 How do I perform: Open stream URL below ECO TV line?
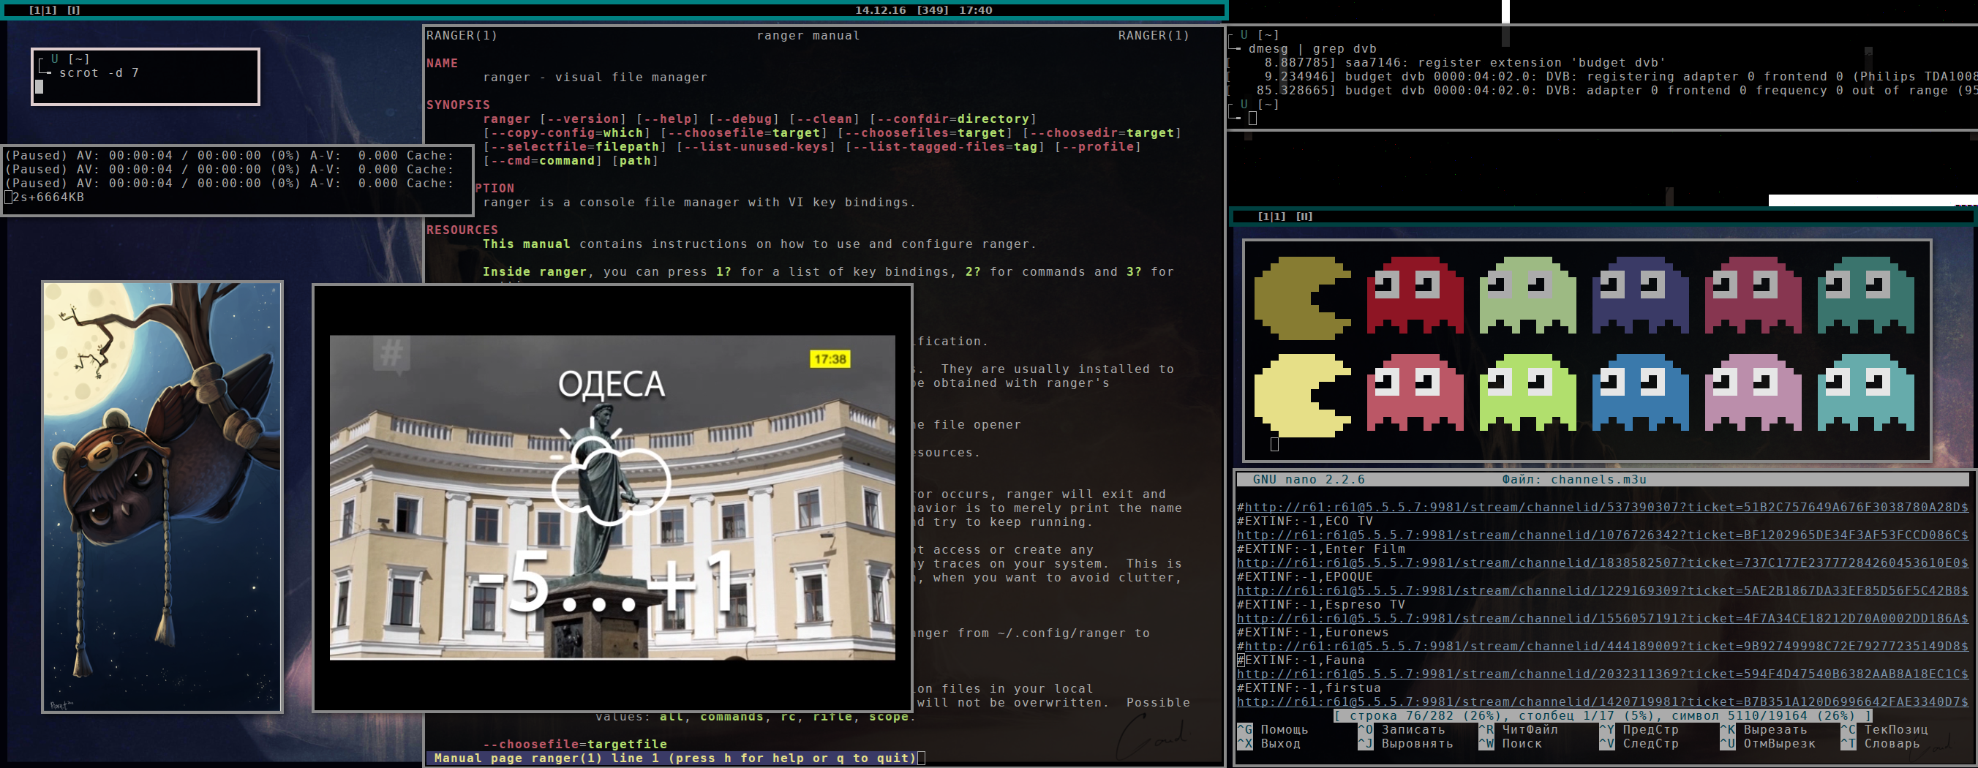tap(1602, 535)
